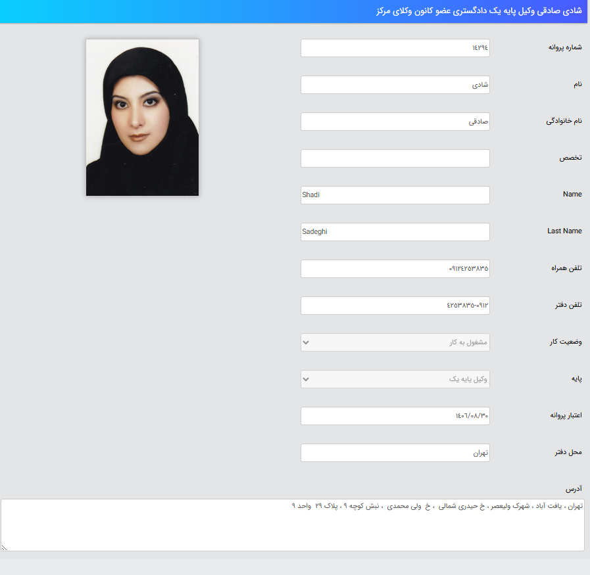Click the تلفن همراه mobile number field
Viewport: 590px width, 575px height.
pos(395,268)
